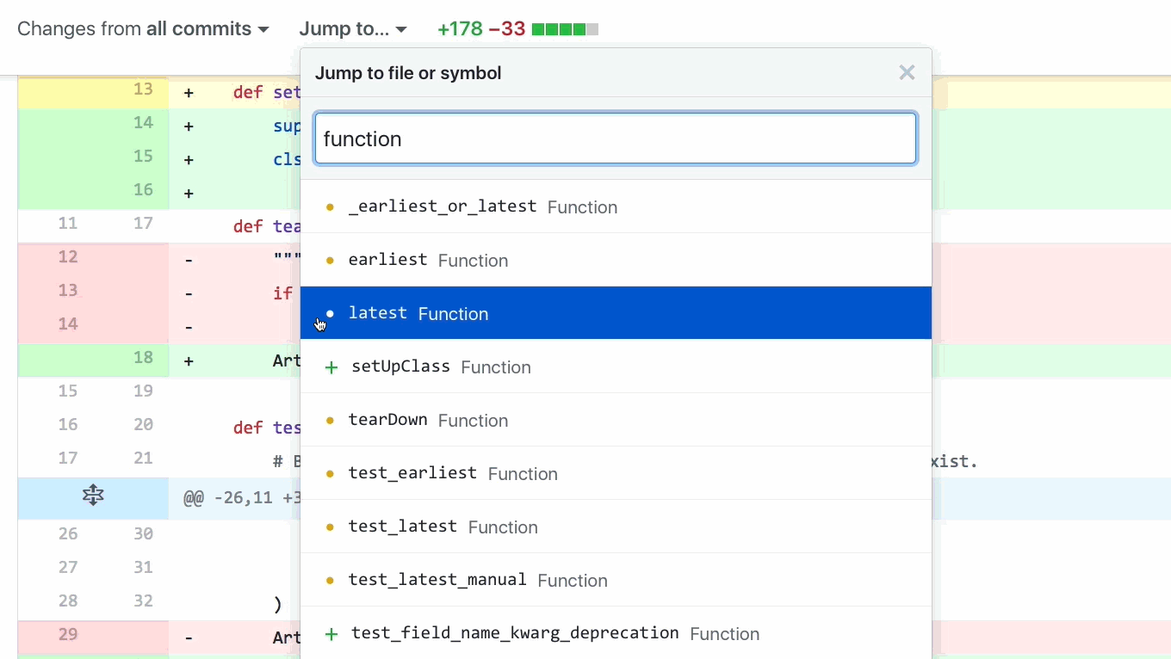Click the plus icon beside test_field_name_kwarg_deprecation
1171x659 pixels.
click(331, 634)
